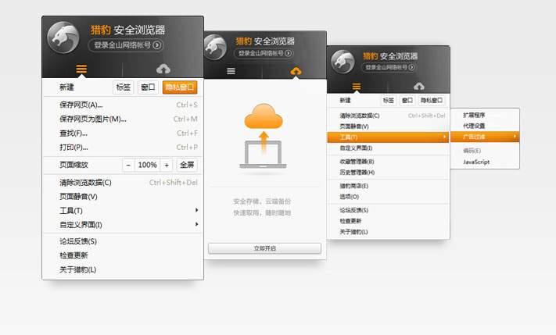Select the orange cloud tab in middle panel
Viewport: 556px width, 335px height.
tap(296, 71)
